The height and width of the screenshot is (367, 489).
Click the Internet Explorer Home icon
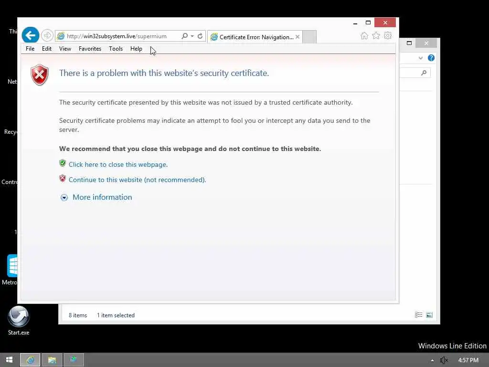pos(364,36)
